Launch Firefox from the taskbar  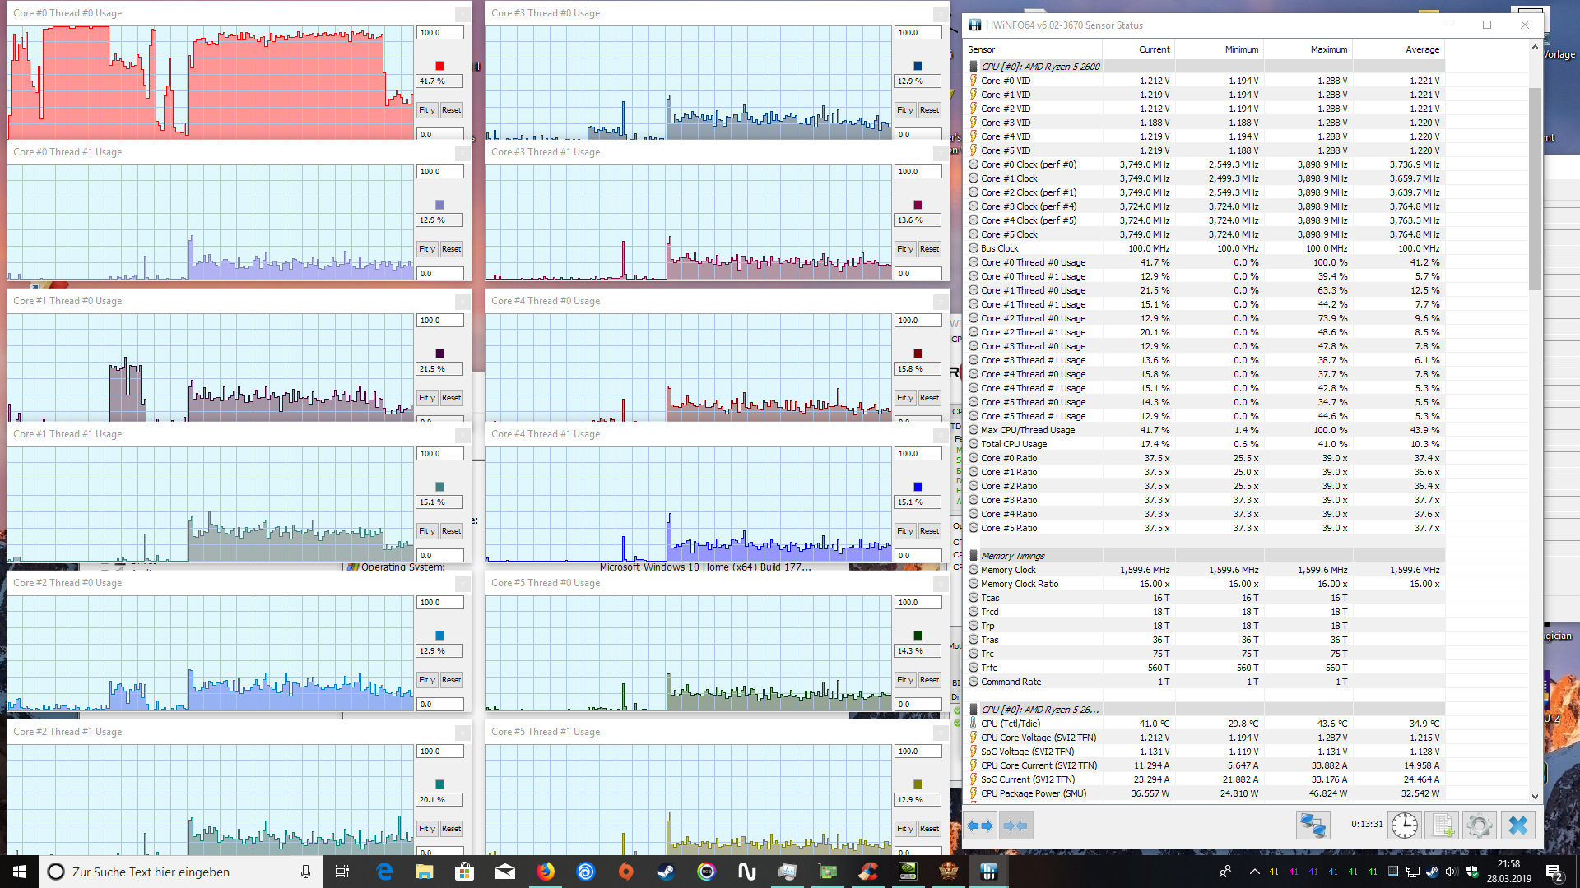[546, 872]
